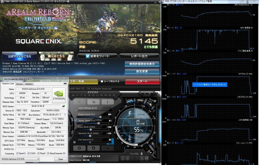Viewport: 259px width, 165px height.
Task: Click the Device ID 10DE - 13C2 field
Action: (22, 111)
